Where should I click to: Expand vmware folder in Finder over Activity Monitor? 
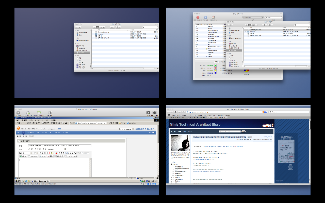245,32
